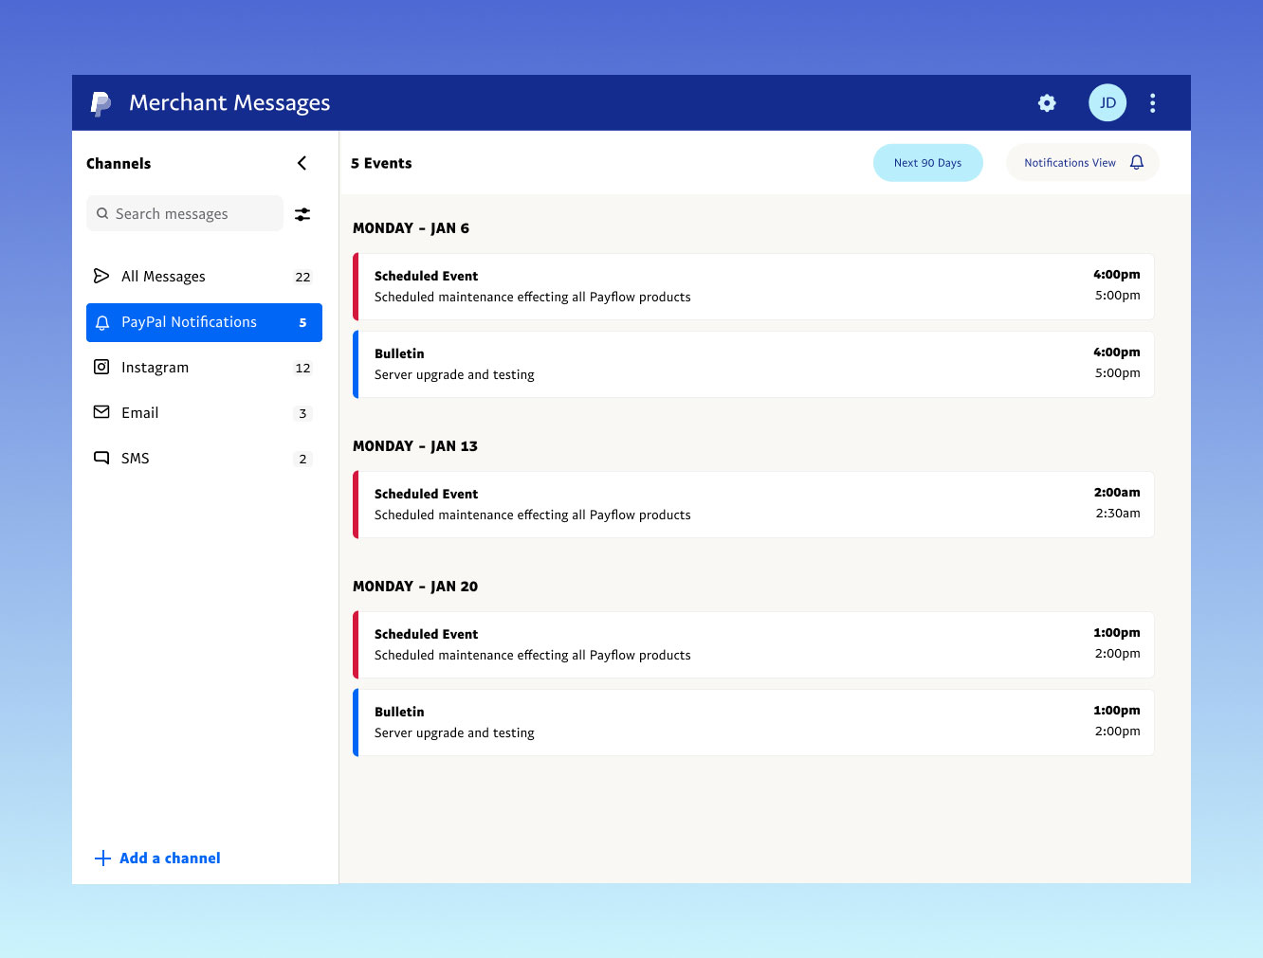Image resolution: width=1263 pixels, height=958 pixels.
Task: Click the plus icon to add channel
Action: 102,859
